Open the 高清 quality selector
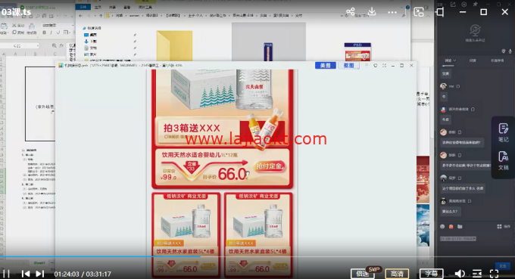Image resolution: width=515 pixels, height=279 pixels. tap(397, 274)
